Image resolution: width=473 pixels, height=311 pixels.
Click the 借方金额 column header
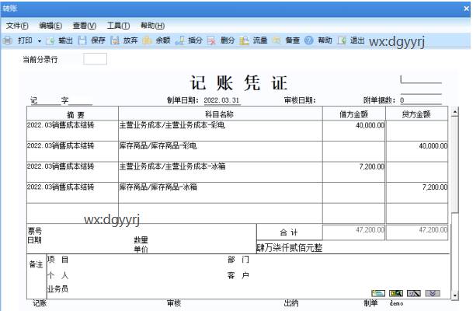pos(354,114)
